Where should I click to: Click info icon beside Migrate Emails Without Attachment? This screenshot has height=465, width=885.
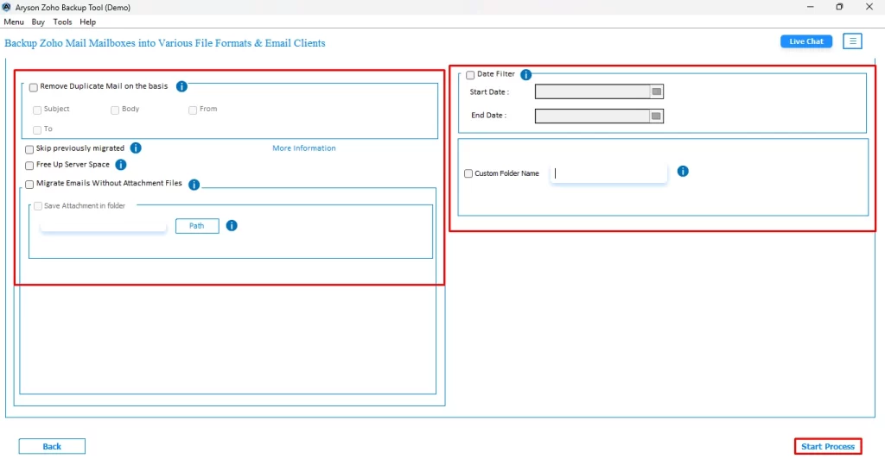tap(194, 185)
